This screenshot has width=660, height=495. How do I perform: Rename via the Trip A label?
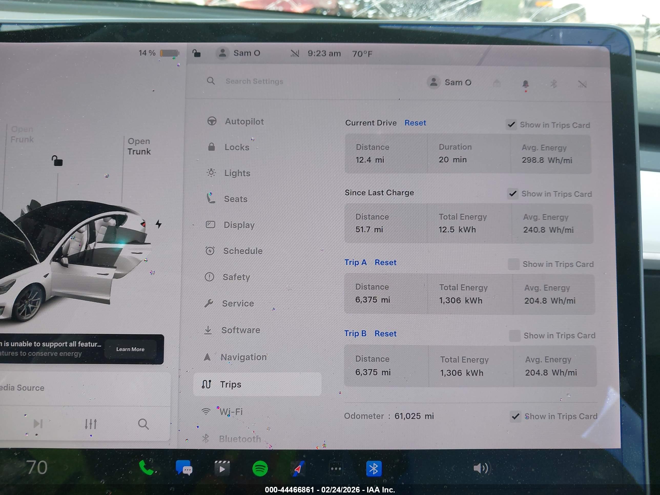(x=355, y=262)
